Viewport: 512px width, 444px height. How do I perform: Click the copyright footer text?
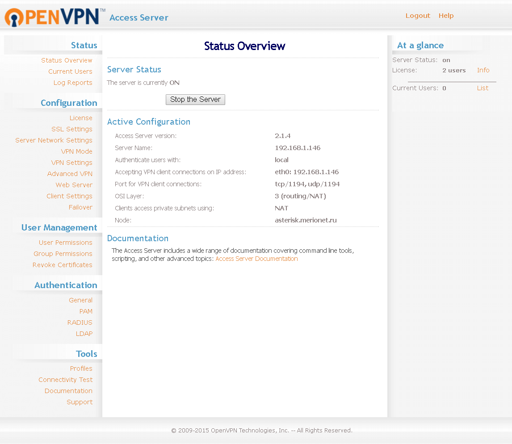click(x=262, y=430)
